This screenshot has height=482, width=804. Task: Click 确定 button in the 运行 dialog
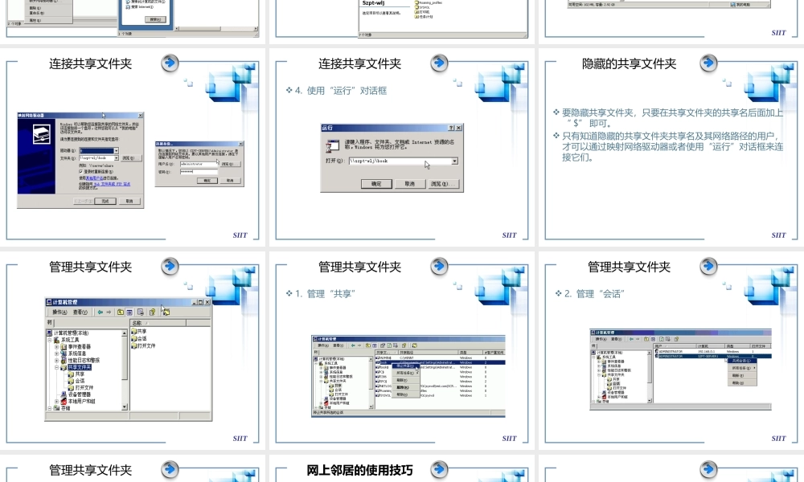pyautogui.click(x=376, y=184)
